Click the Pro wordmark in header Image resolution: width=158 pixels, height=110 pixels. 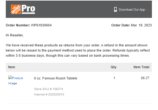pos(28,9)
